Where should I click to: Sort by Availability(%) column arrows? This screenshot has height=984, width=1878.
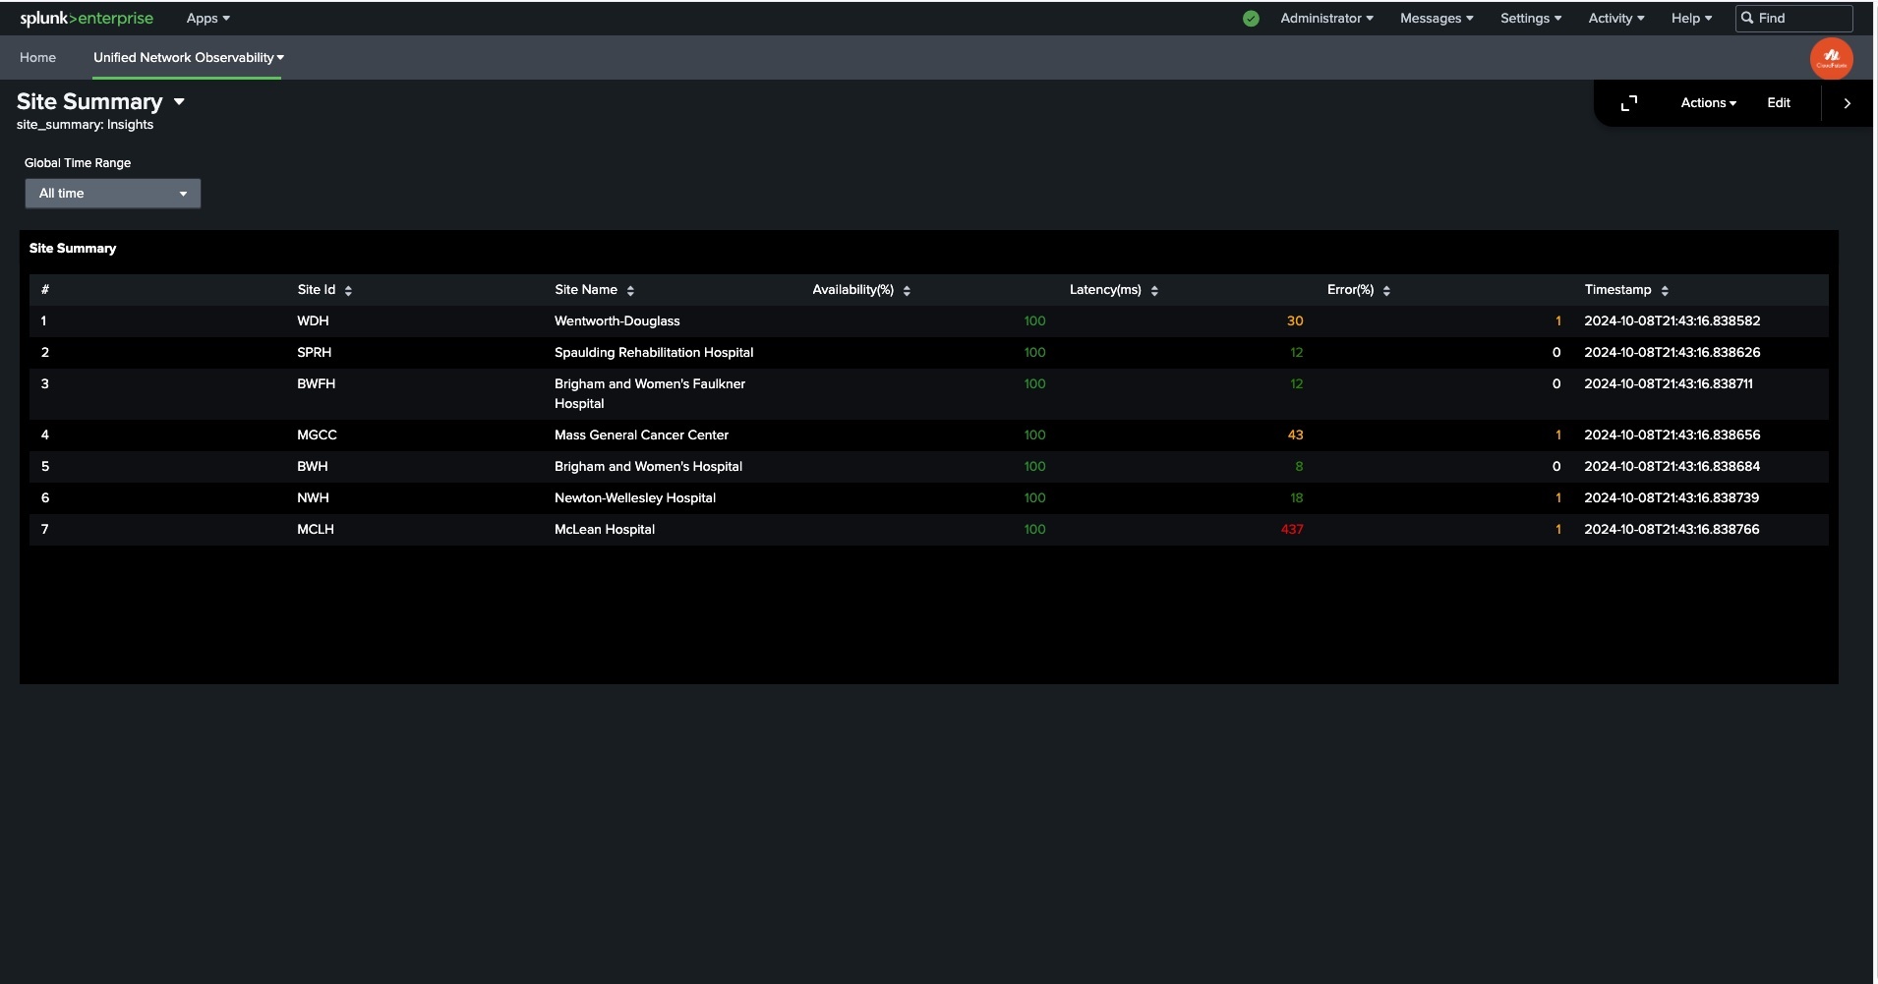[x=907, y=290]
